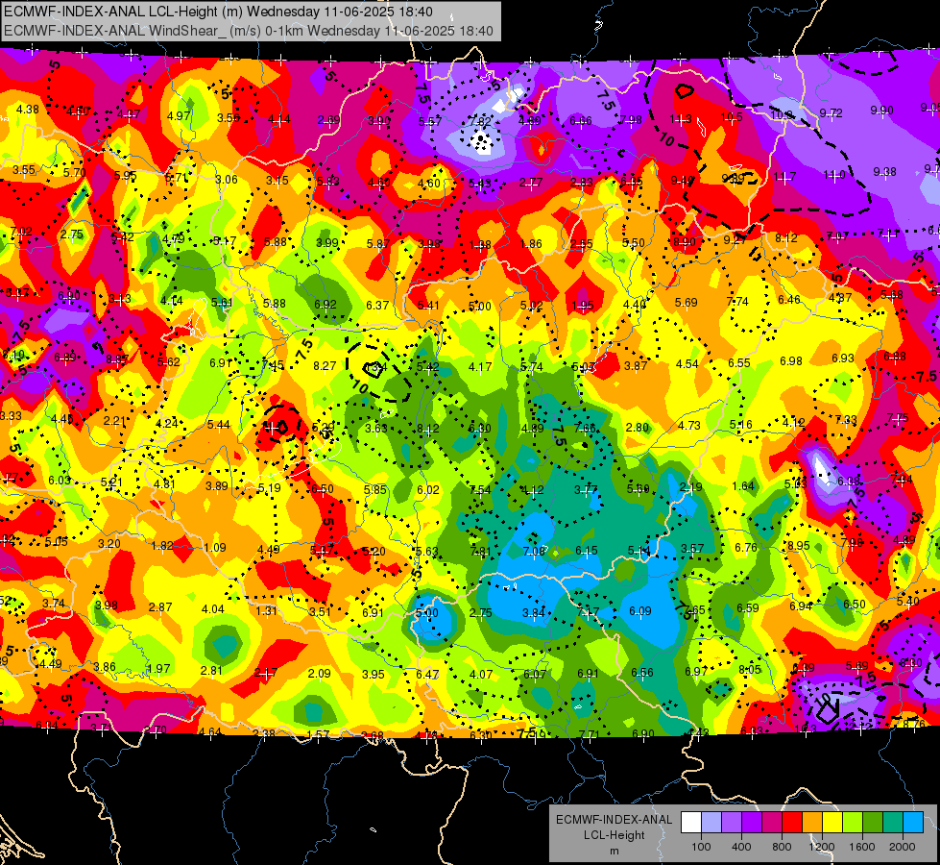Viewport: 940px width, 865px height.
Task: Click the legend label '100'
Action: click(702, 847)
